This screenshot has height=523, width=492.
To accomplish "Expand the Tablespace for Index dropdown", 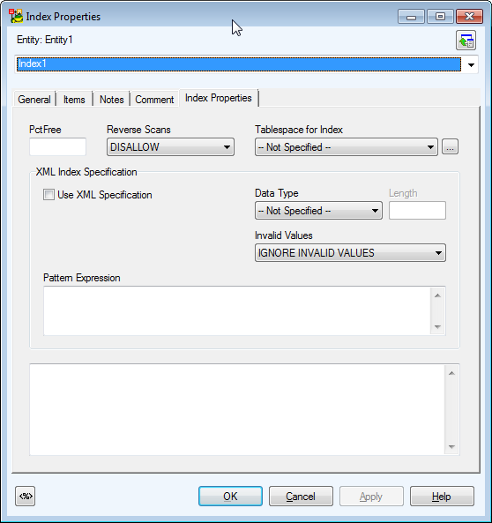I will coord(347,147).
